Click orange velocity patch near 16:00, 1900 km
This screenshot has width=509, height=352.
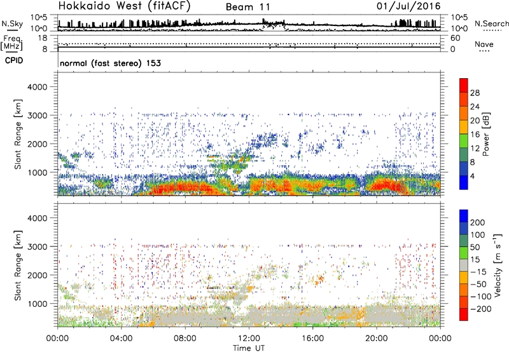[x=319, y=279]
